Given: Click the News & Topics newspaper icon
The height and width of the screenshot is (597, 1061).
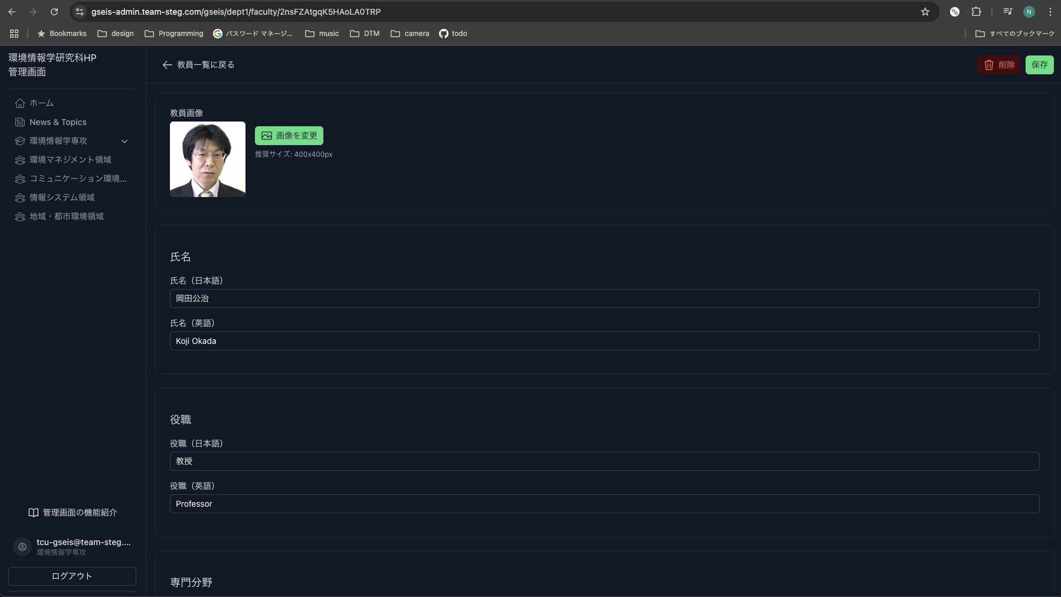Looking at the screenshot, I should coord(20,122).
